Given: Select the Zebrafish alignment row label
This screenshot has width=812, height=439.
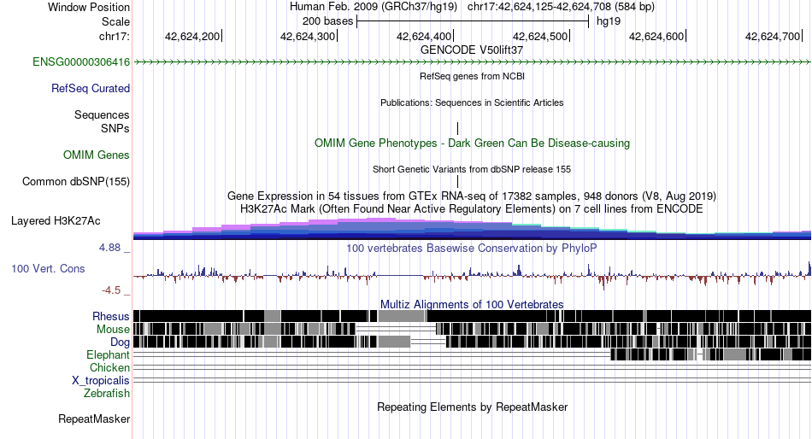Looking at the screenshot, I should click(x=107, y=394).
